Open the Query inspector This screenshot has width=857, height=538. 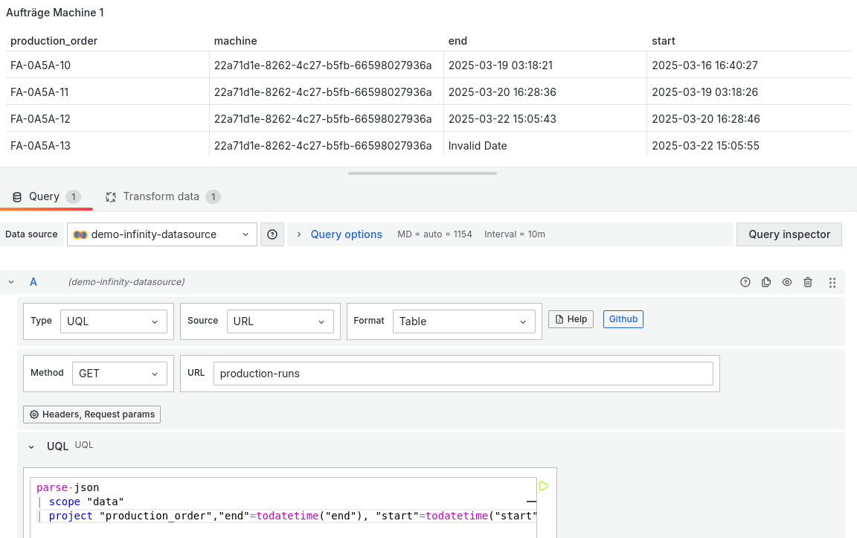coord(789,234)
